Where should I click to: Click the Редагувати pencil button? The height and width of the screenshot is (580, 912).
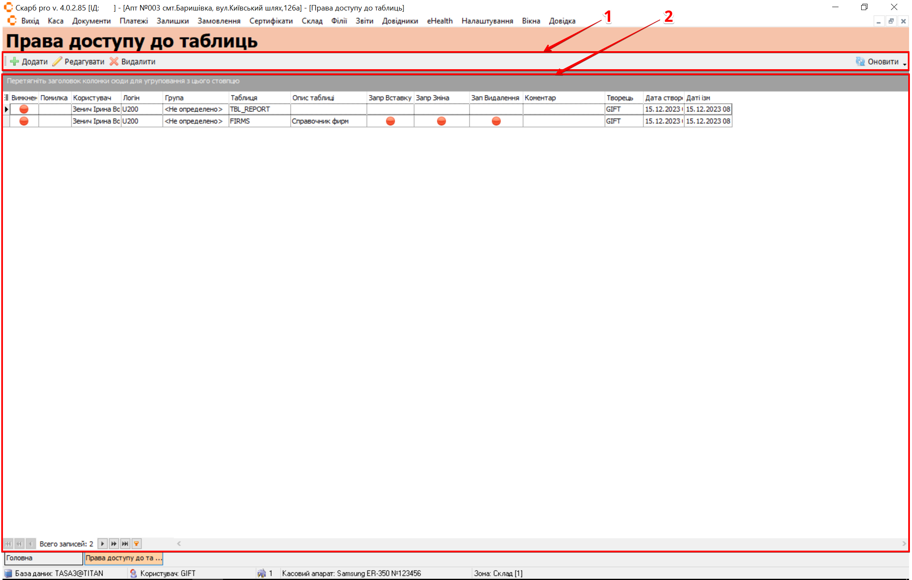coord(79,62)
